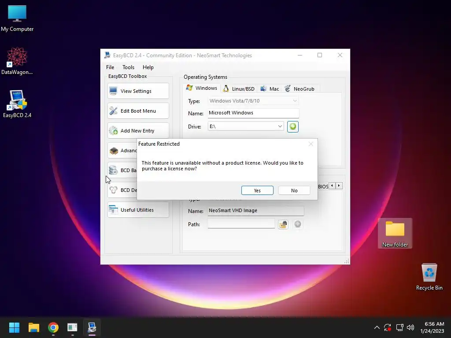This screenshot has height=338, width=451.
Task: Open the BCD Deployment toolbox item
Action: 122,190
